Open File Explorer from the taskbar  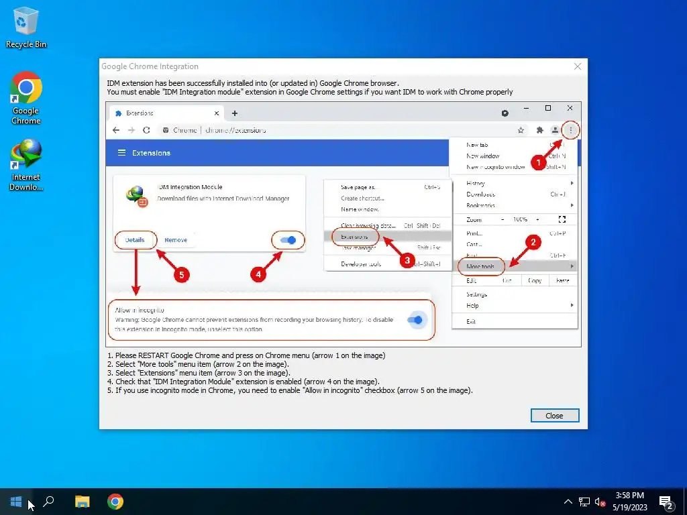point(82,502)
